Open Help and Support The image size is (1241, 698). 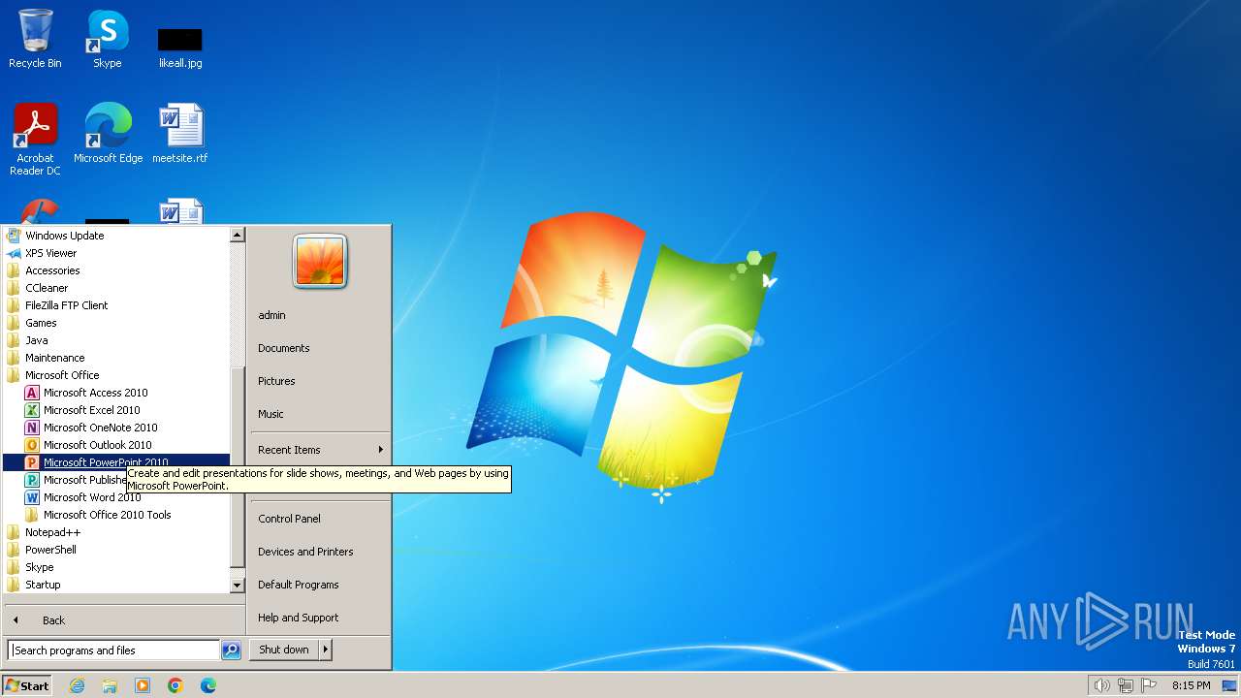tap(299, 618)
